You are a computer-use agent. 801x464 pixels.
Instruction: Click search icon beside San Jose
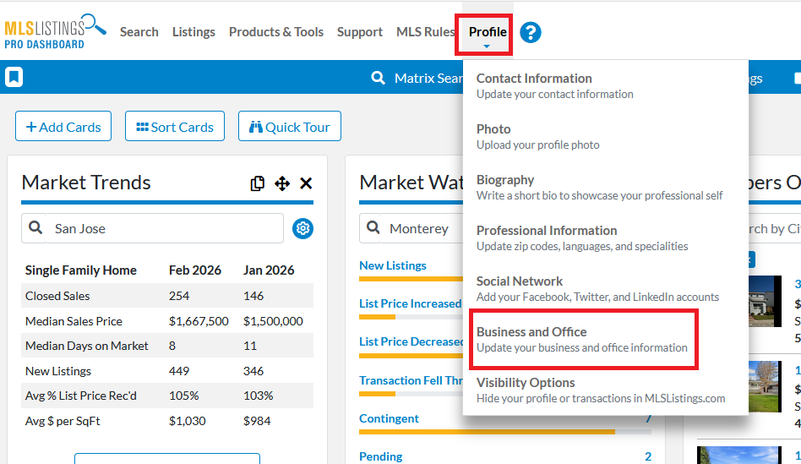coord(35,228)
